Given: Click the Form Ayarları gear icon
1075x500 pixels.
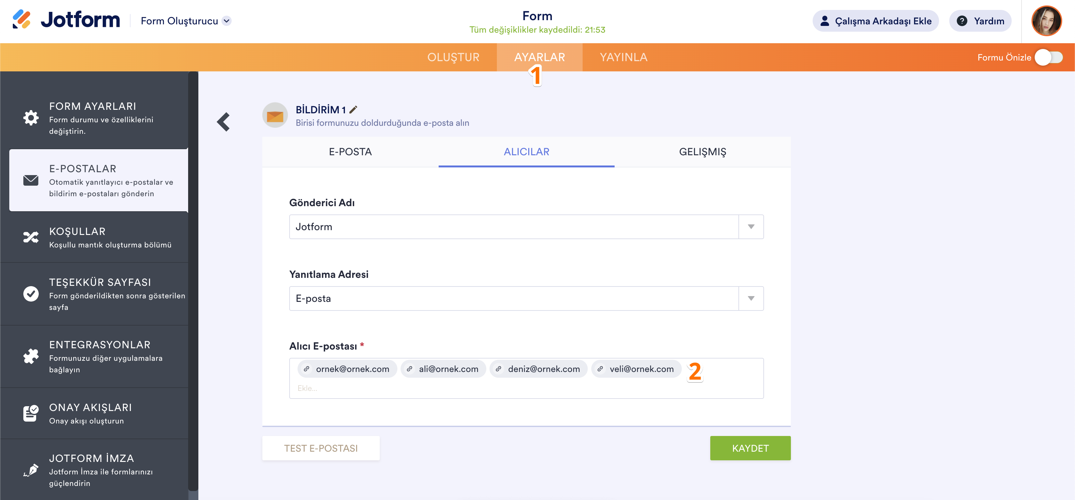Looking at the screenshot, I should 31,118.
